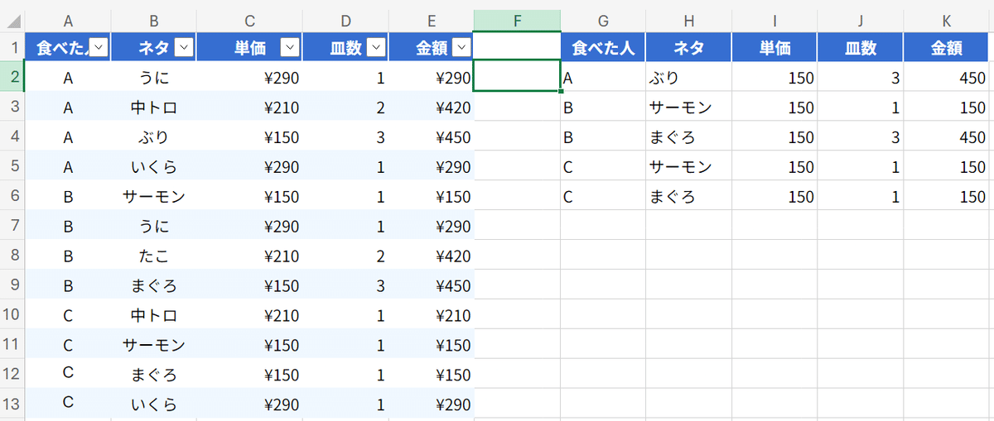
Task: Select the まぐろ cell in row 12 column B
Action: (153, 375)
